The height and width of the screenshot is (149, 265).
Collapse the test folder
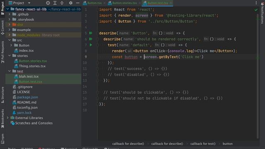pos(10,71)
